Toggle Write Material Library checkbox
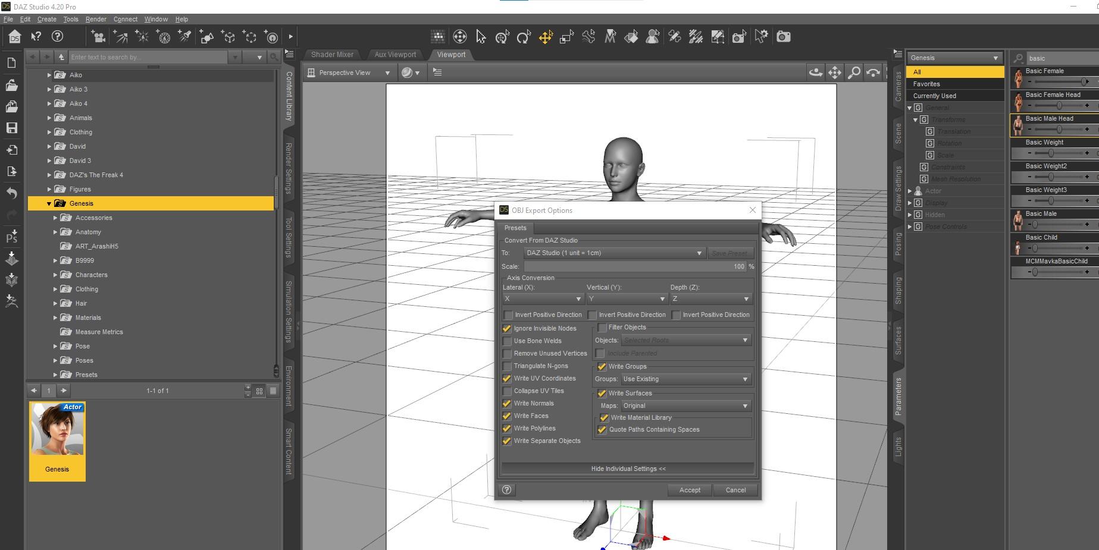 (604, 418)
